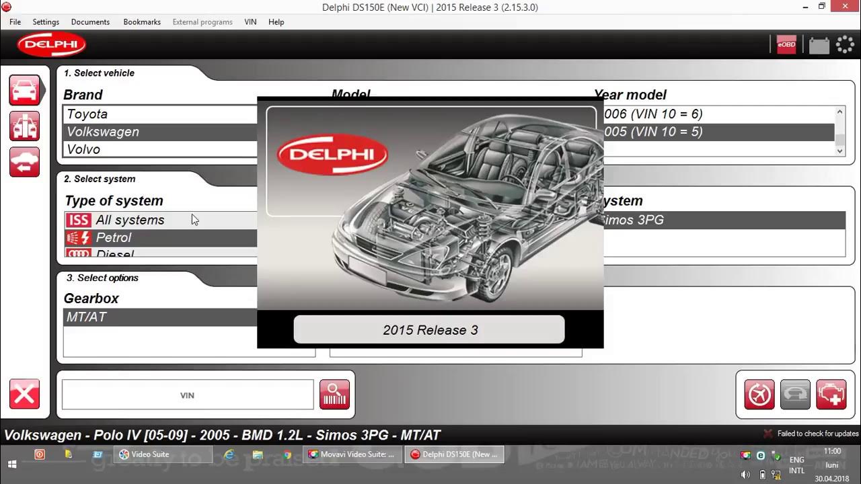Click the 2015 Release 3 splash button
The image size is (861, 484).
tap(429, 330)
